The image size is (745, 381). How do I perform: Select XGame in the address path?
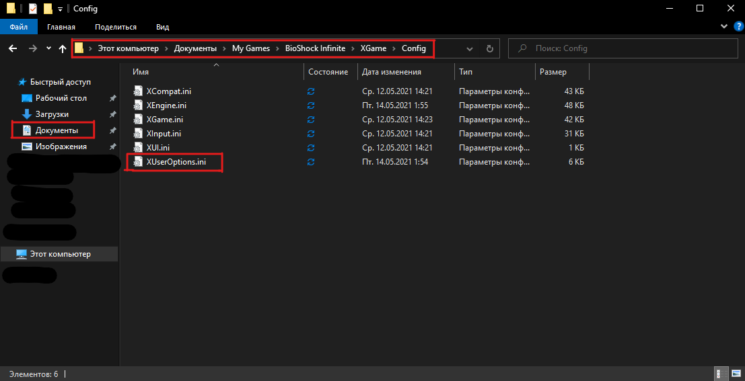pos(374,48)
